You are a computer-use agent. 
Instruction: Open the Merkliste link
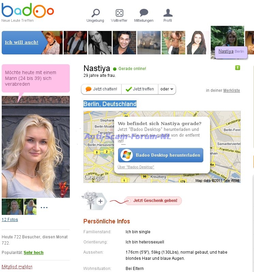pyautogui.click(x=232, y=90)
